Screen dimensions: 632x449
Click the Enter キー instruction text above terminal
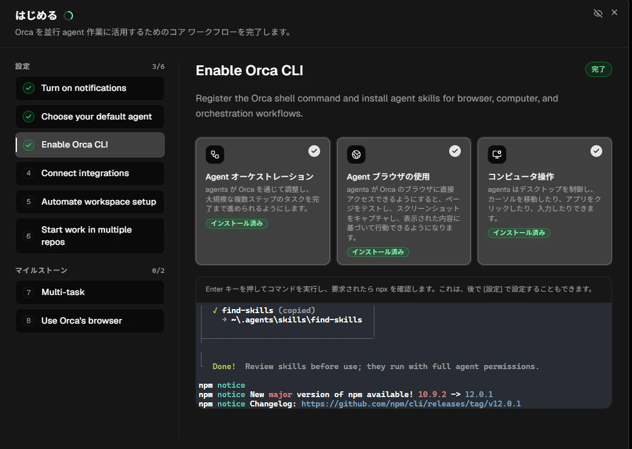399,289
